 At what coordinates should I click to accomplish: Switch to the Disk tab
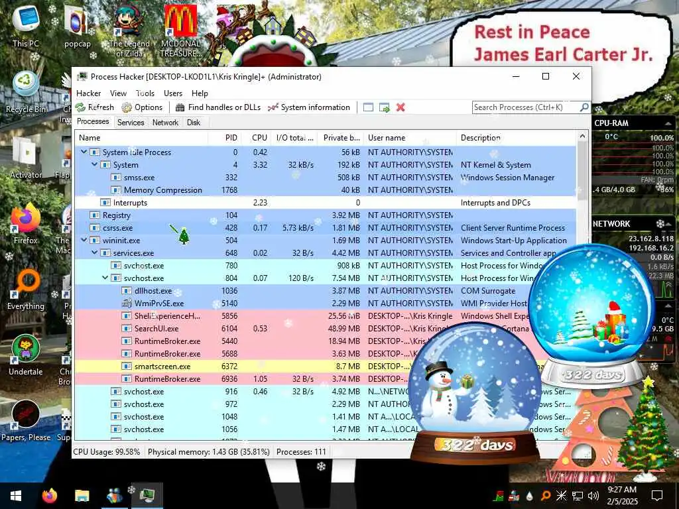click(194, 123)
